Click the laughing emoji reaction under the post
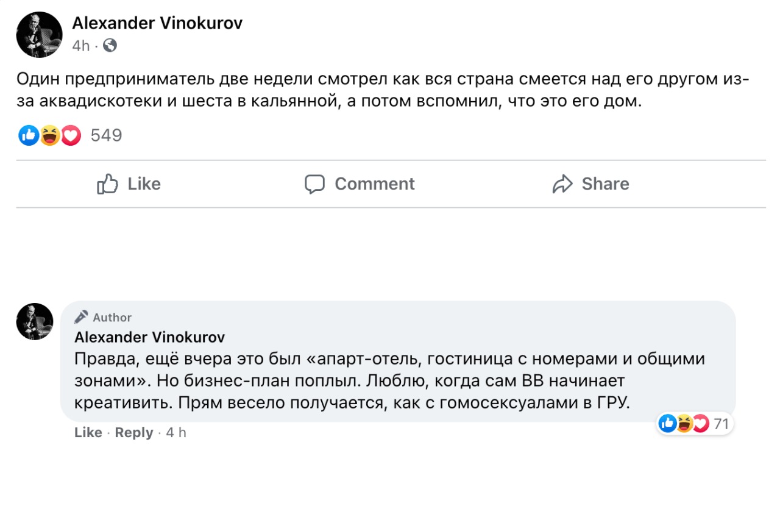 tap(50, 135)
